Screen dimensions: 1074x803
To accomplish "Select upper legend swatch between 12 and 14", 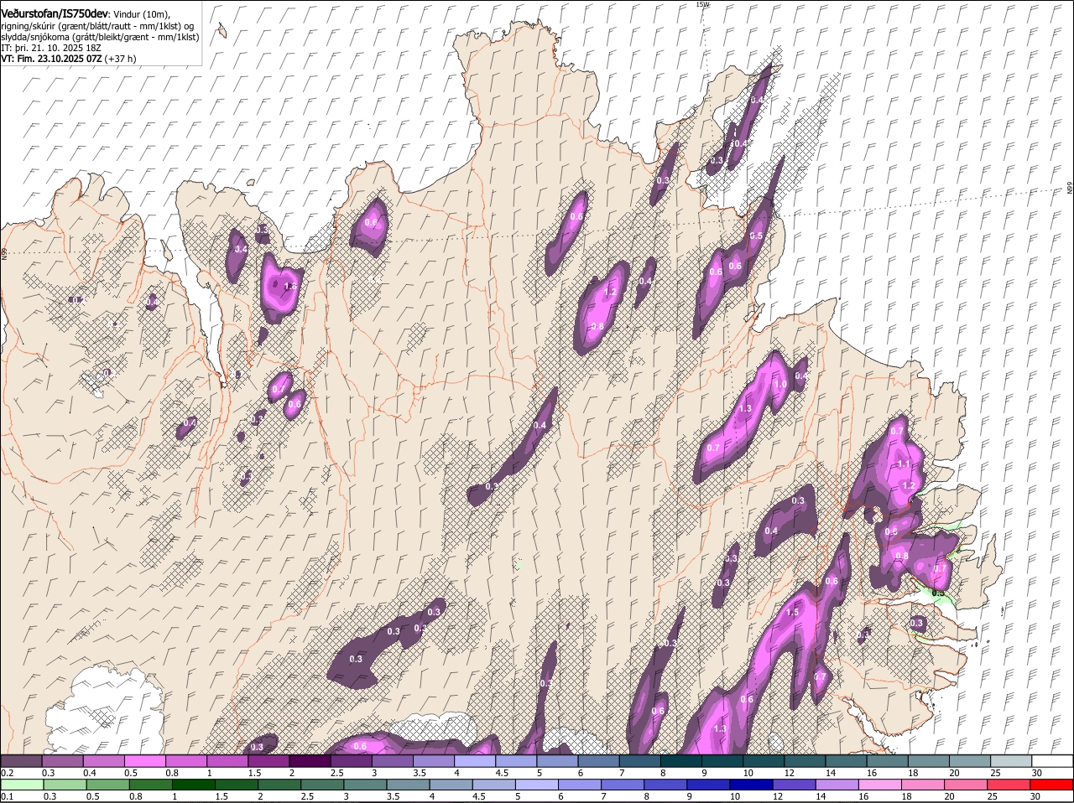I will [805, 760].
